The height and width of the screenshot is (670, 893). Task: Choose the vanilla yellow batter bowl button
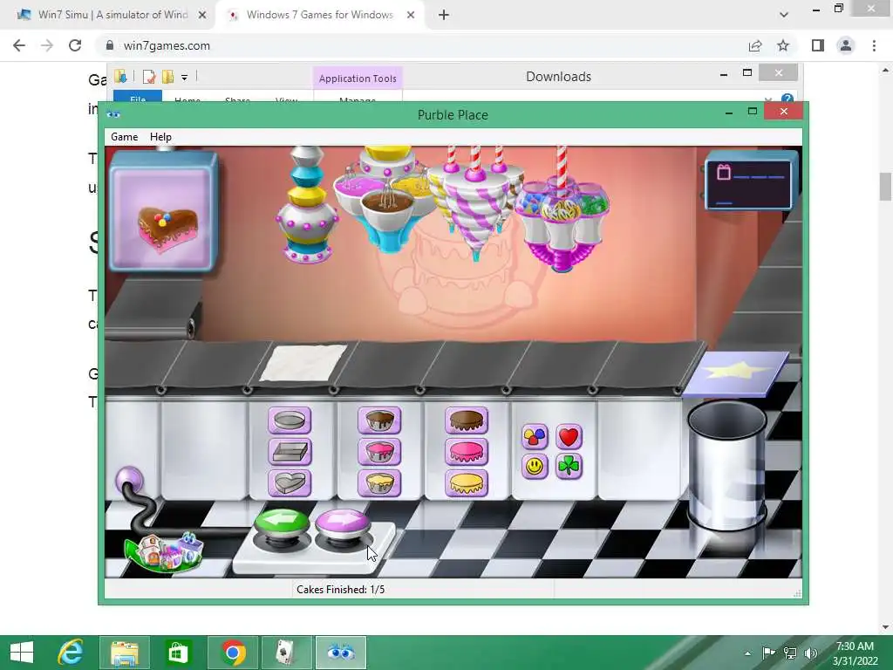click(379, 483)
